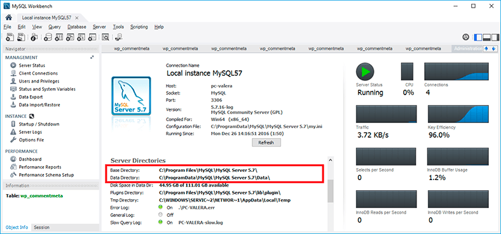
Task: Open the Home screen tab icon
Action: click(9, 18)
